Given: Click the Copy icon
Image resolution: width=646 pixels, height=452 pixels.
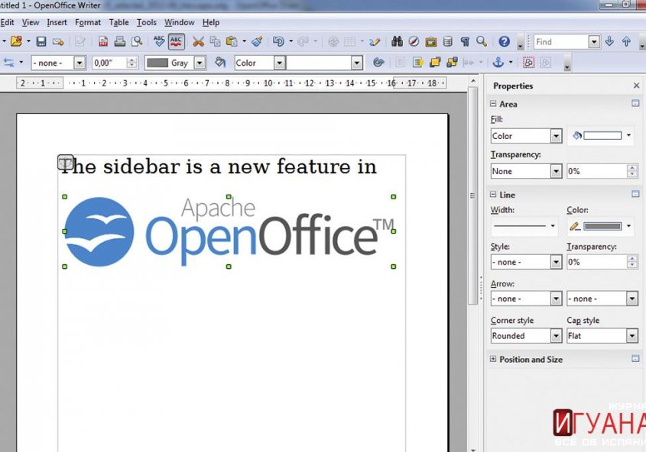Looking at the screenshot, I should (x=215, y=41).
